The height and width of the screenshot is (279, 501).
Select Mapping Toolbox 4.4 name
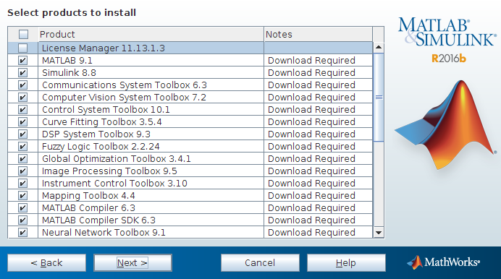pyautogui.click(x=88, y=195)
